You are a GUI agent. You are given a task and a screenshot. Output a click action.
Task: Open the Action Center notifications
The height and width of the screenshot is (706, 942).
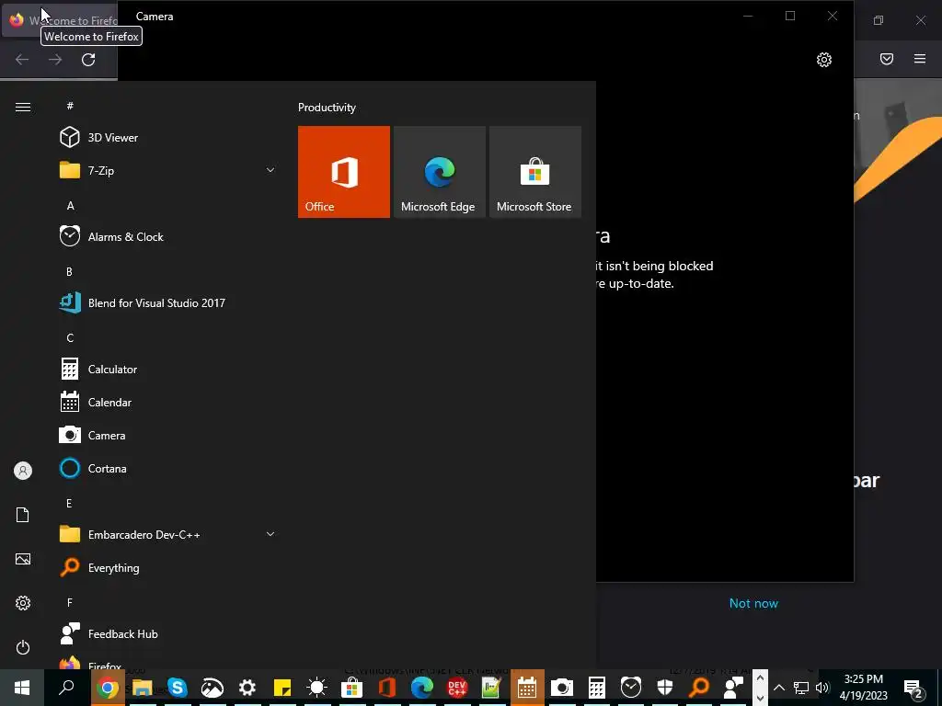pyautogui.click(x=913, y=689)
